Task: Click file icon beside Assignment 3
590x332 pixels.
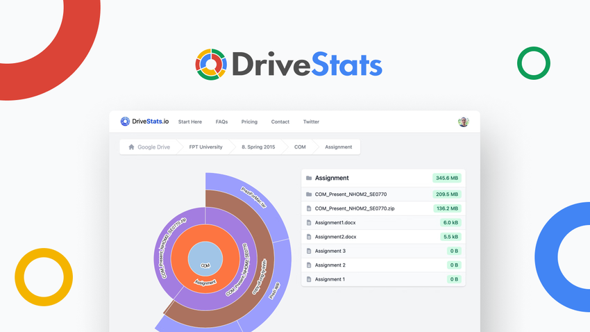Action: (x=309, y=251)
